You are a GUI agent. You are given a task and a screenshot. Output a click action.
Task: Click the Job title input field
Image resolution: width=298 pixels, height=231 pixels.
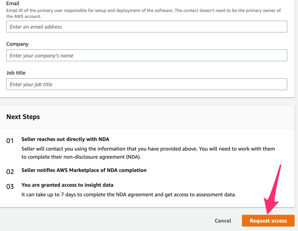(x=147, y=84)
